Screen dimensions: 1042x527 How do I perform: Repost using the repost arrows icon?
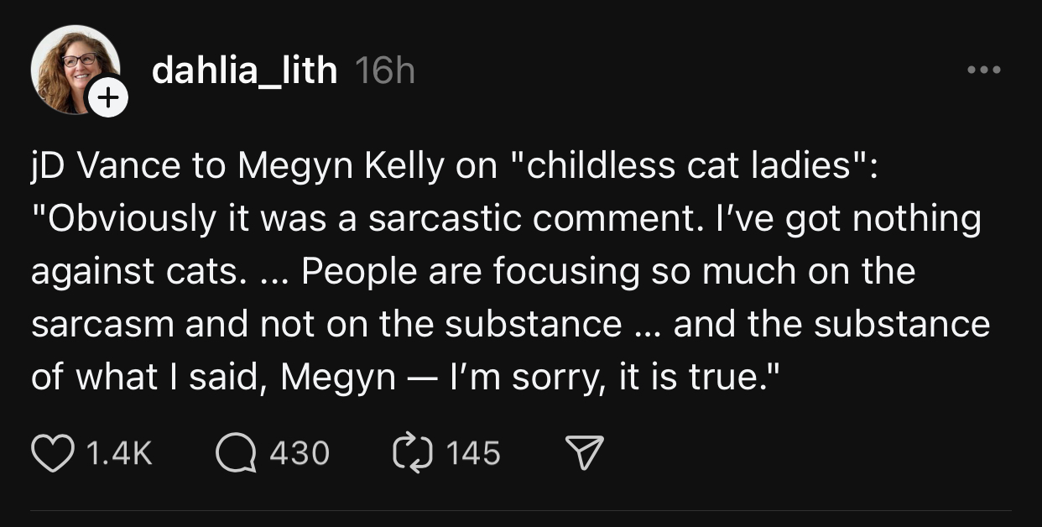tap(412, 453)
